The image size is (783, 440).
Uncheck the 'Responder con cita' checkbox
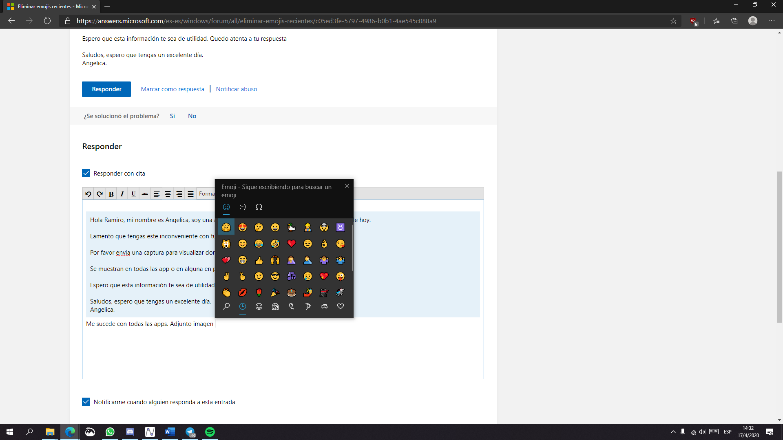pyautogui.click(x=86, y=173)
